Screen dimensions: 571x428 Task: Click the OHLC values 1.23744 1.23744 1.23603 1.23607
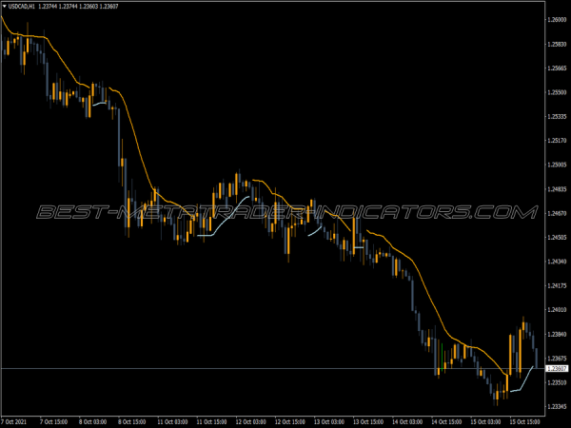78,7
